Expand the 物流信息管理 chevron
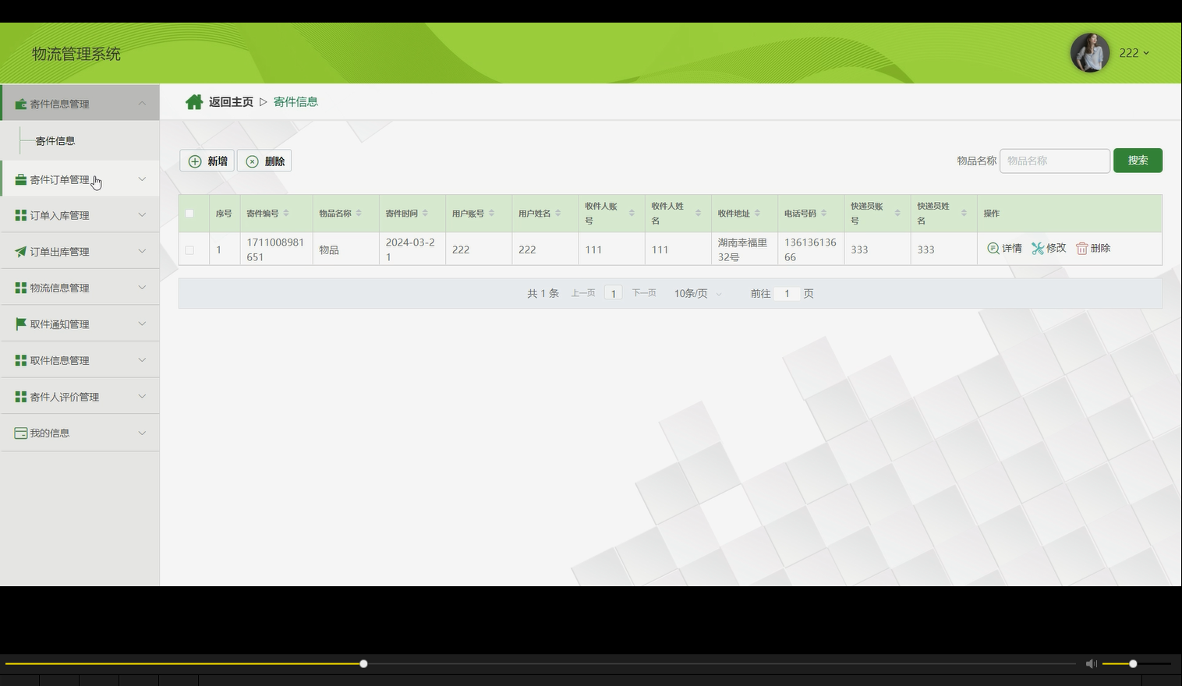The image size is (1182, 686). [142, 288]
